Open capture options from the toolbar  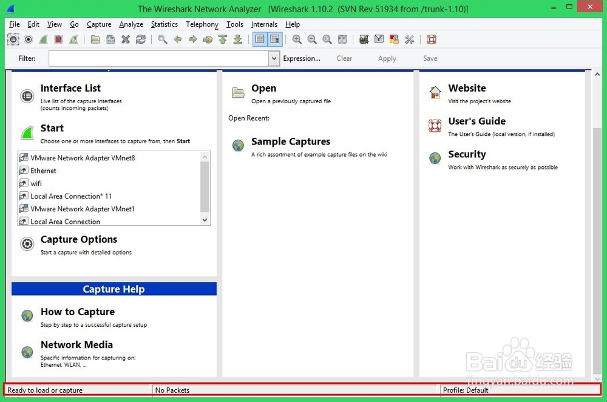pos(29,39)
